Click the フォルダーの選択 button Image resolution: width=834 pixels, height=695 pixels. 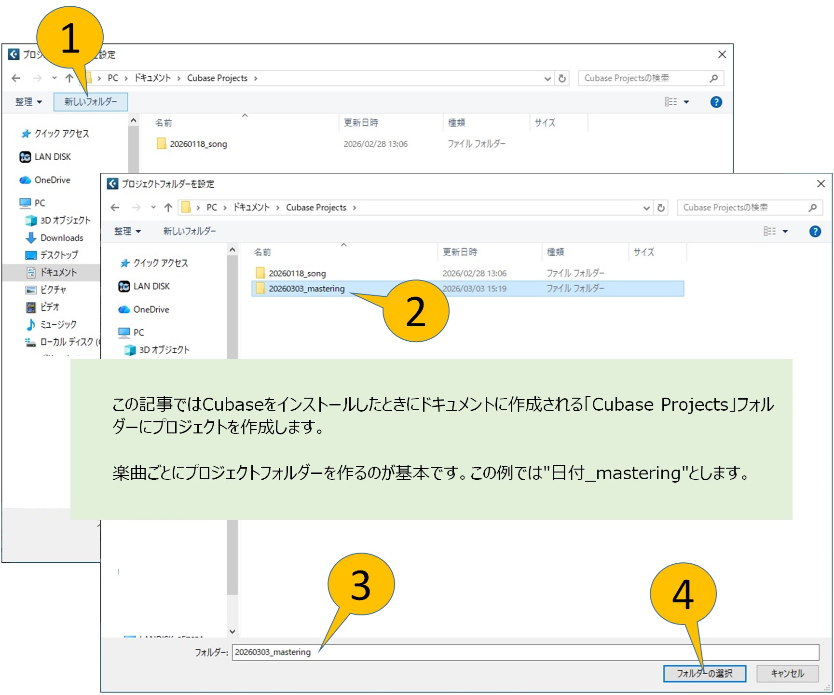pos(704,673)
